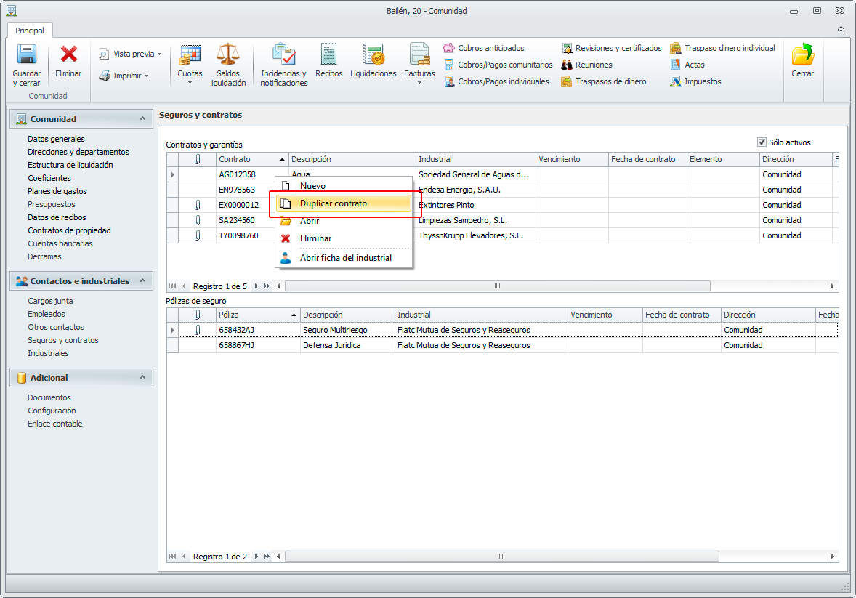The width and height of the screenshot is (856, 598).
Task: Click Imprimir printer icon
Action: coord(104,76)
